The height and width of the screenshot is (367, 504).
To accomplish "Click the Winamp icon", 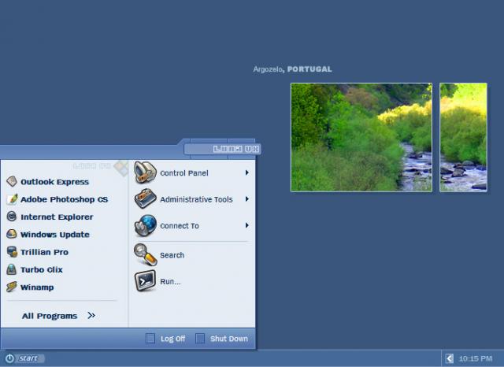I will click(12, 287).
